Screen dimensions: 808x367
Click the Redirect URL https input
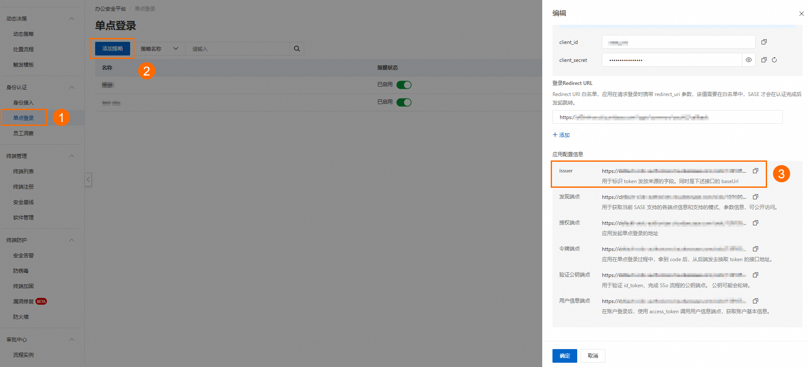[x=668, y=117]
